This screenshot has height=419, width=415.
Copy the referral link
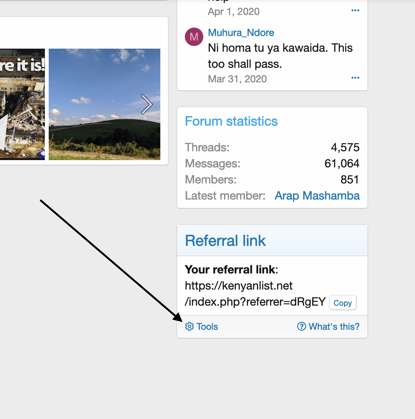pos(343,303)
